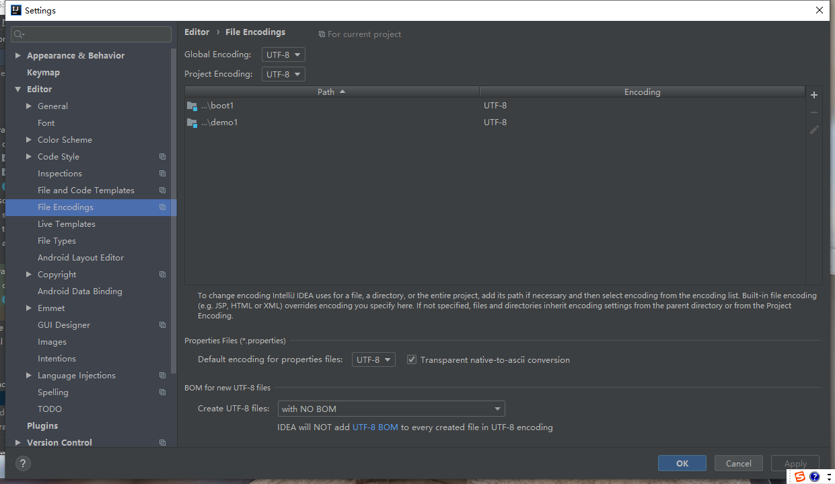Open Android Layout Editor settings
This screenshot has height=484, width=835.
[x=81, y=258]
